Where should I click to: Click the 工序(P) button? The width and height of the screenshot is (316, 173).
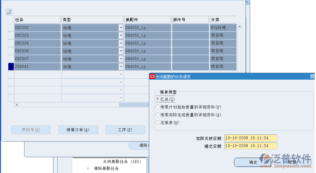click(x=125, y=130)
